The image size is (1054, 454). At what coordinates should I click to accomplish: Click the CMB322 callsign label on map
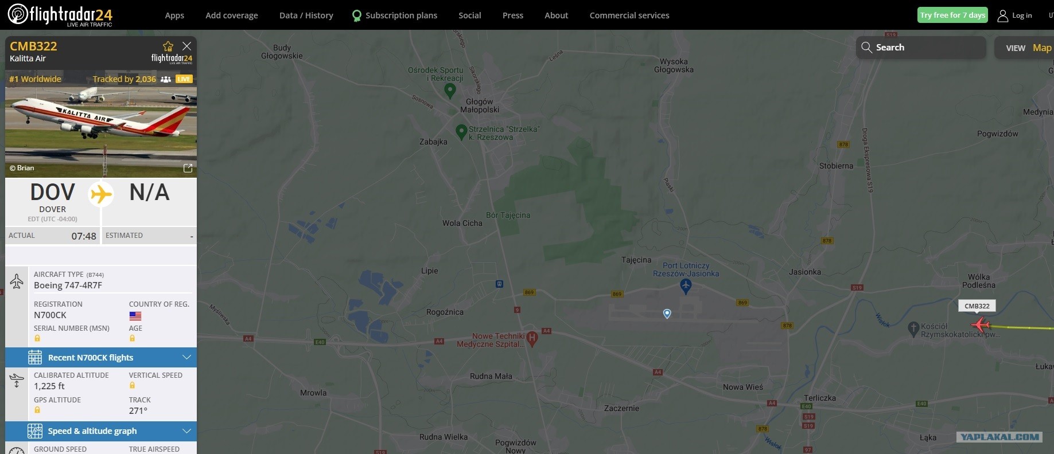coord(977,306)
